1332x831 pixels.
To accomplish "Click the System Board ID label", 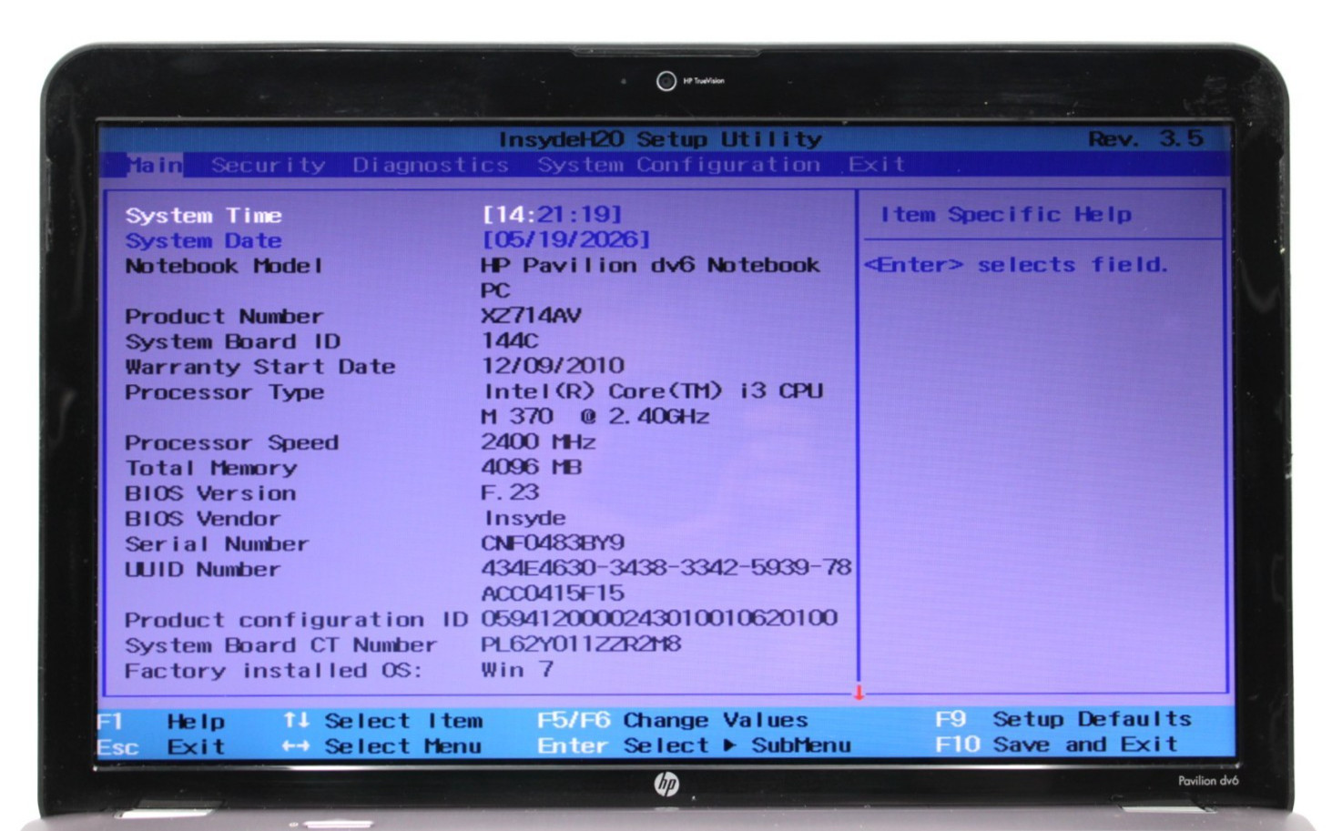I will tap(232, 341).
